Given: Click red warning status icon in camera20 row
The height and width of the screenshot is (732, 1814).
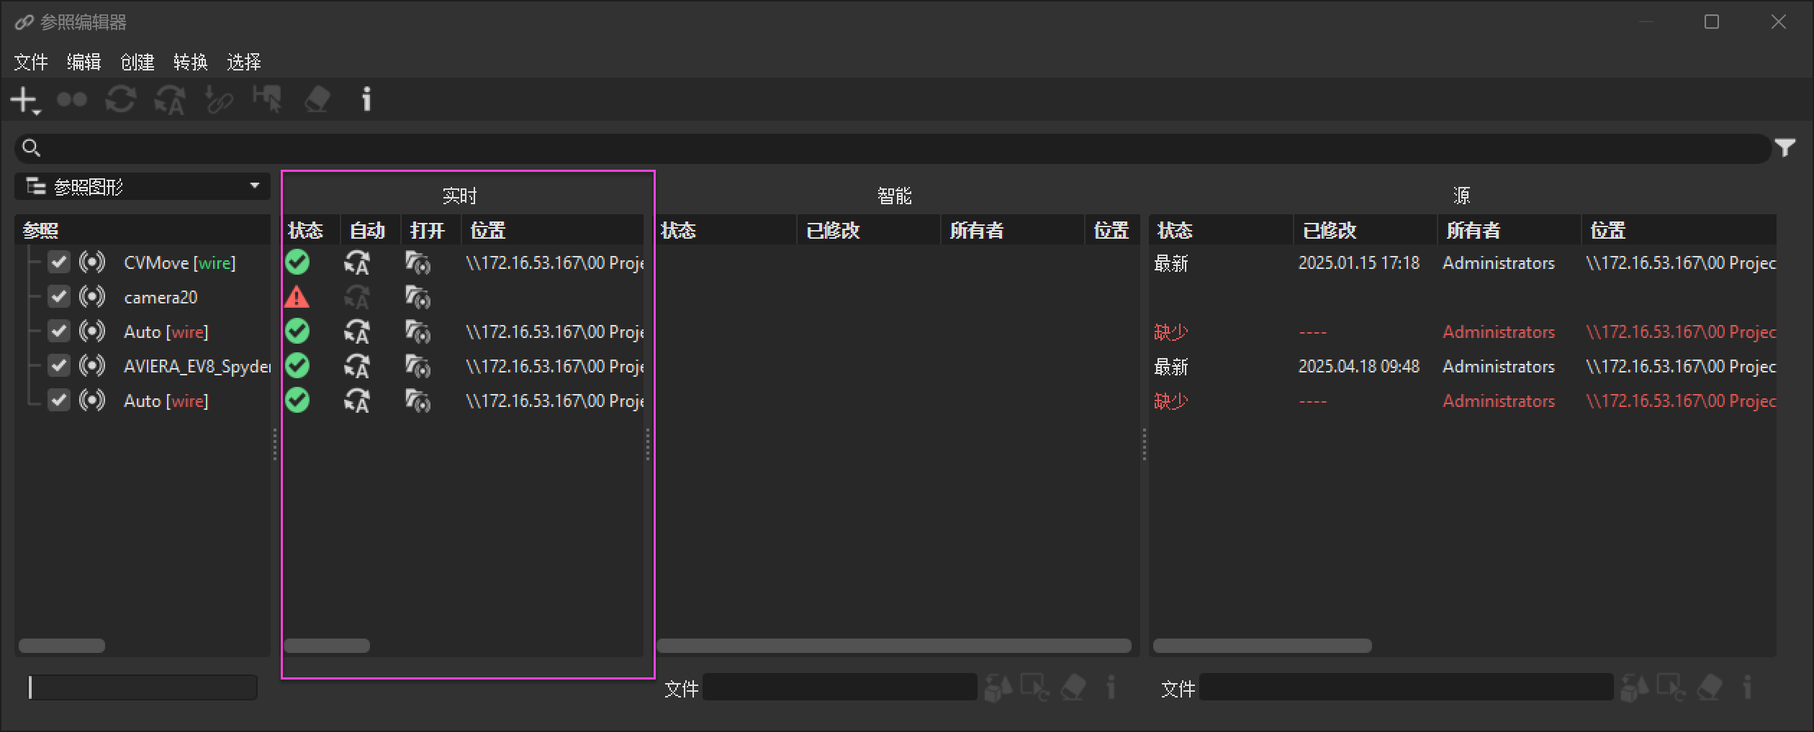Looking at the screenshot, I should click(297, 296).
